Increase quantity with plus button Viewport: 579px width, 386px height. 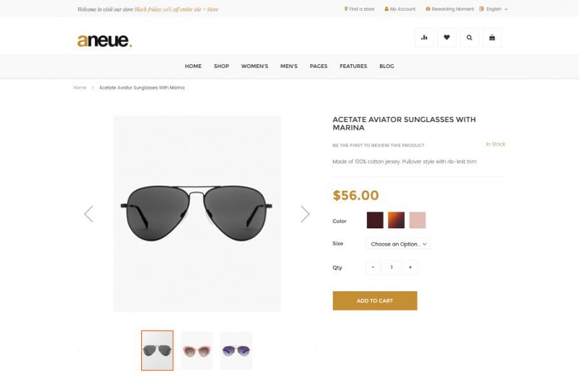[410, 267]
